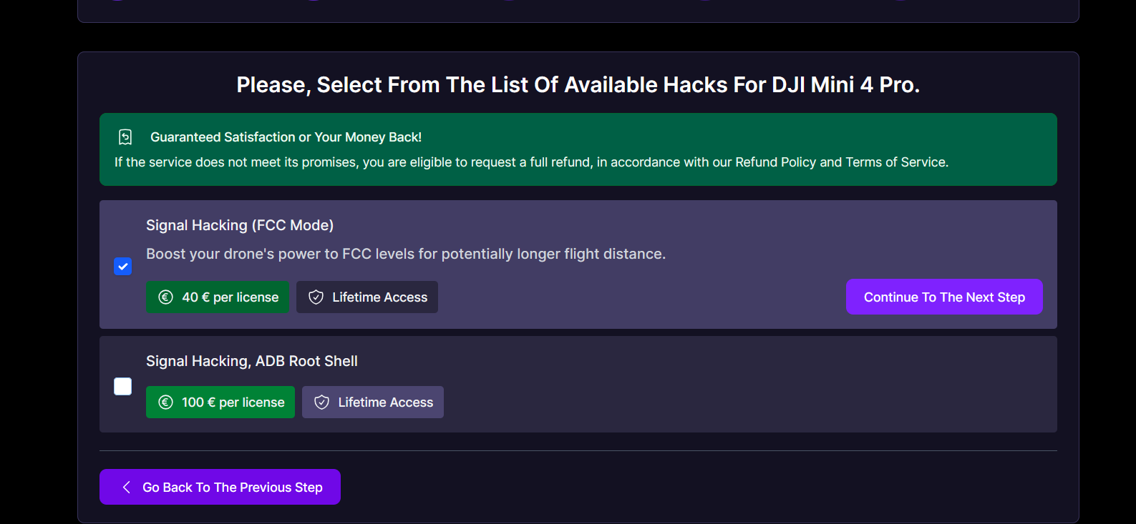The width and height of the screenshot is (1136, 524).
Task: Click euro icon on 100 € badge
Action: click(x=165, y=402)
